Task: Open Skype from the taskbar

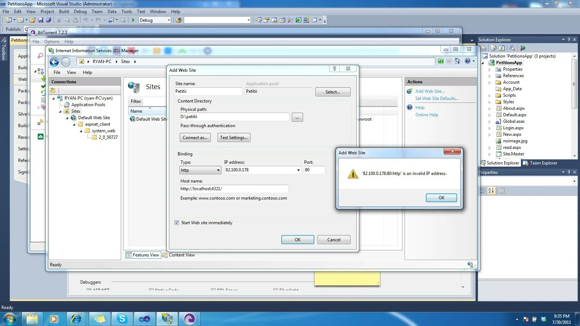Action: coord(122,319)
